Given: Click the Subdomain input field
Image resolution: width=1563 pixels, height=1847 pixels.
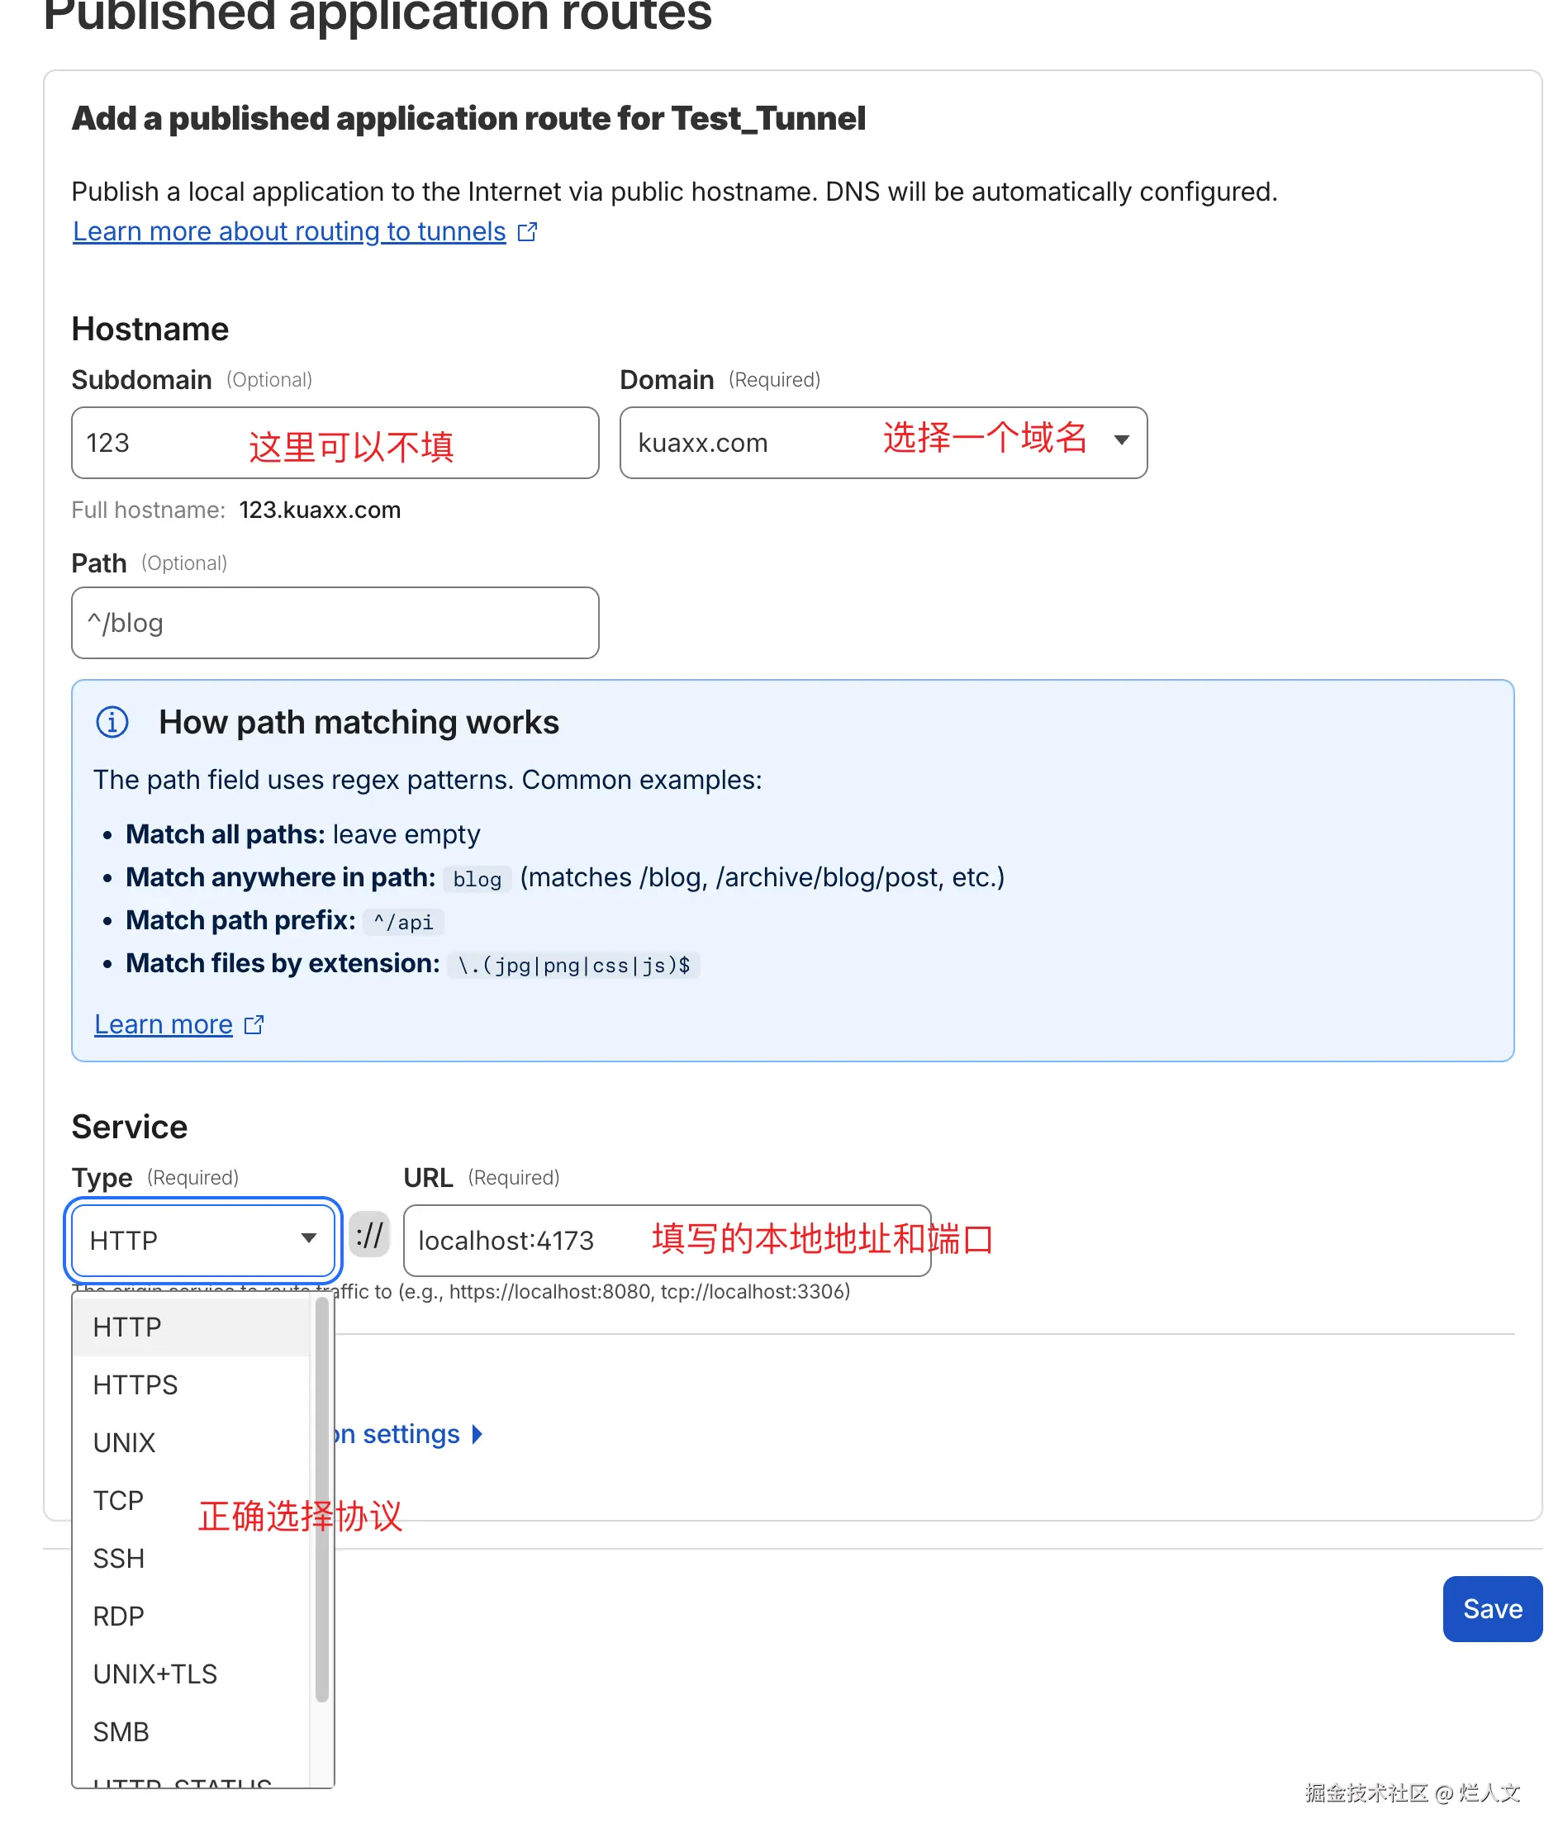Looking at the screenshot, I should coord(334,442).
